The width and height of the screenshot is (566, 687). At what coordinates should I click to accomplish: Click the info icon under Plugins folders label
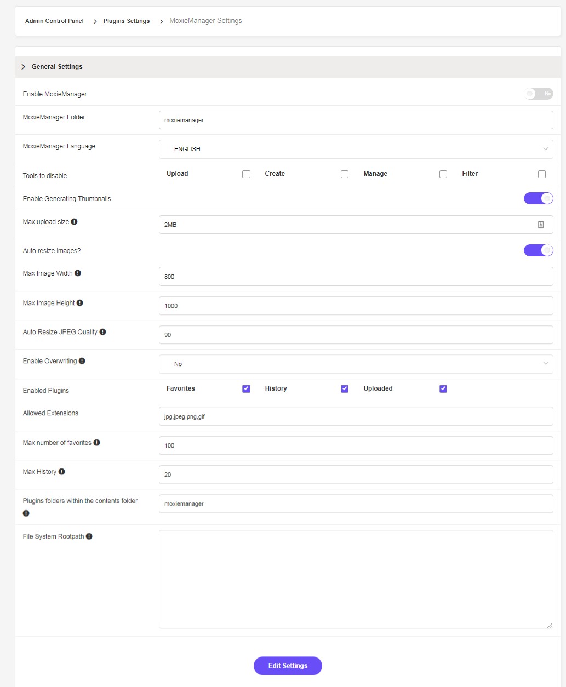click(26, 513)
